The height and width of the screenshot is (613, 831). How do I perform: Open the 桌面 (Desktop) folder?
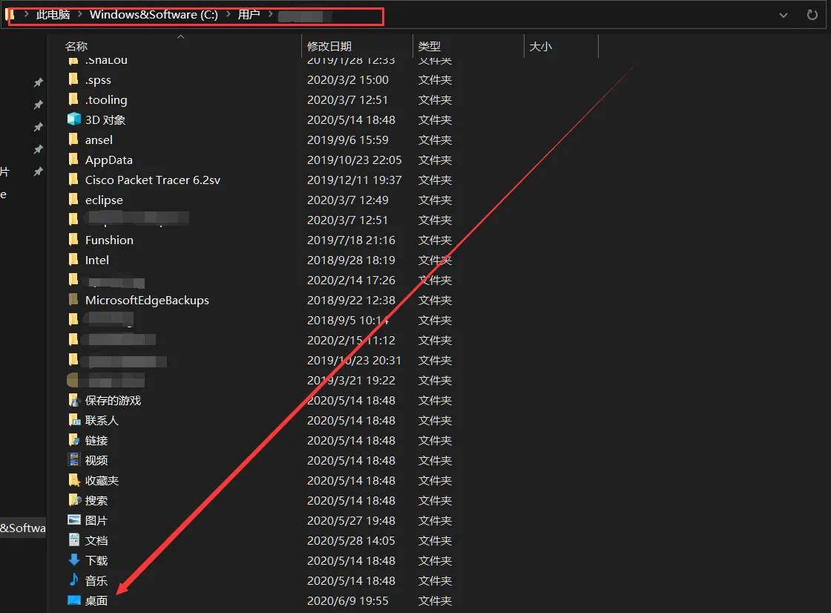coord(96,600)
